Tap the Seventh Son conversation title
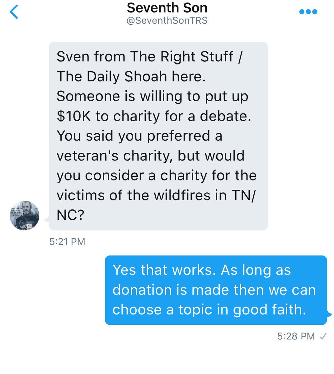Screen dimensions: 334x374 click(x=167, y=8)
